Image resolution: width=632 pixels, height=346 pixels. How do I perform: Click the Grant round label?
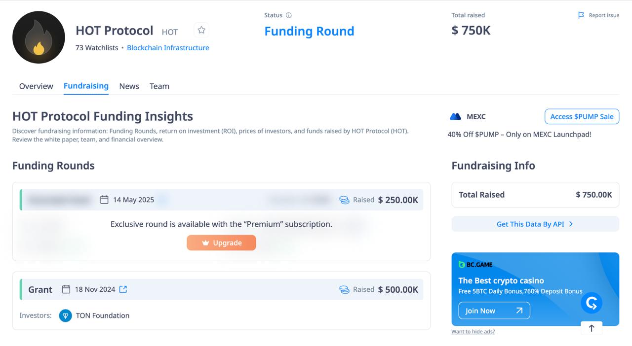[x=40, y=289]
